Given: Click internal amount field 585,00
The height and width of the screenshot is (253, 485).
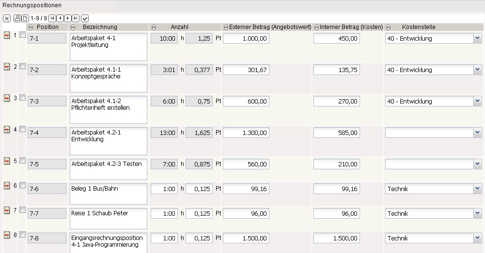Looking at the screenshot, I should click(337, 133).
